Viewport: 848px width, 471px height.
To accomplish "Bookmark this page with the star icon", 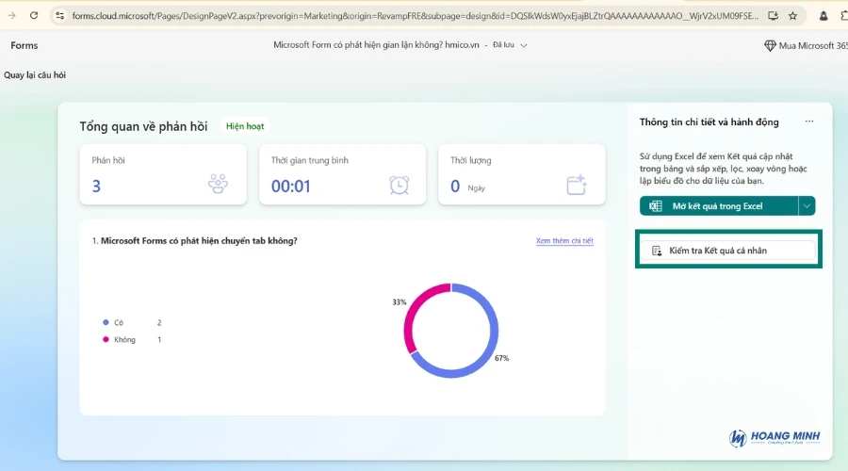I will [x=792, y=16].
